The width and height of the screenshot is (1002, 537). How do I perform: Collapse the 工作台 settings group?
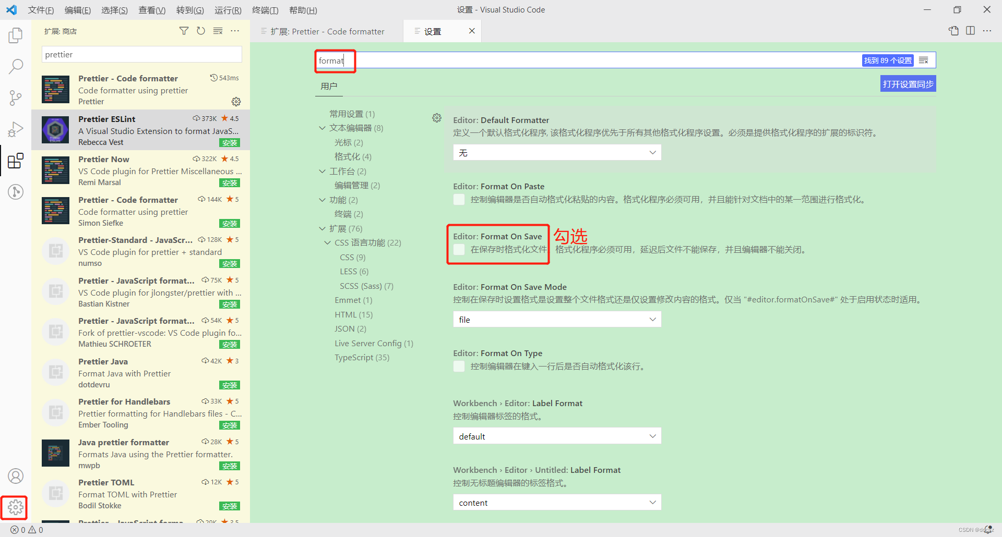coord(322,171)
